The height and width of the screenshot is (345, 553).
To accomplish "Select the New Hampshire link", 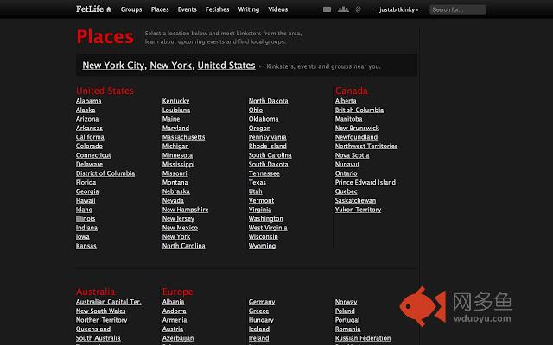I will tap(185, 210).
